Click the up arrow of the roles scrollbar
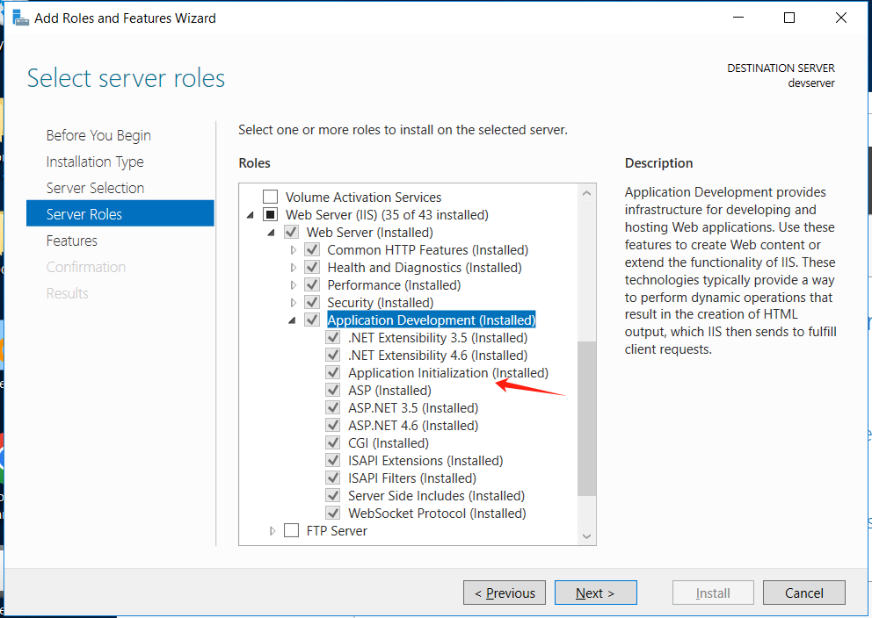872x618 pixels. tap(586, 193)
